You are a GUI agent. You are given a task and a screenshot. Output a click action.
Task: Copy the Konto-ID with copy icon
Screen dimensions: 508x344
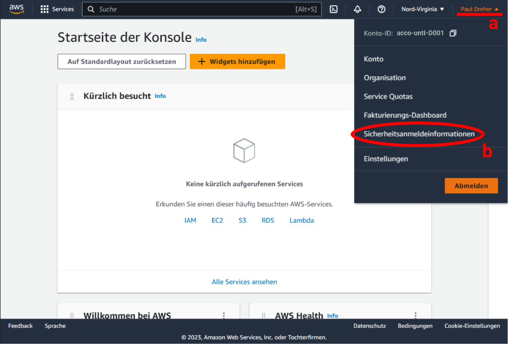453,33
